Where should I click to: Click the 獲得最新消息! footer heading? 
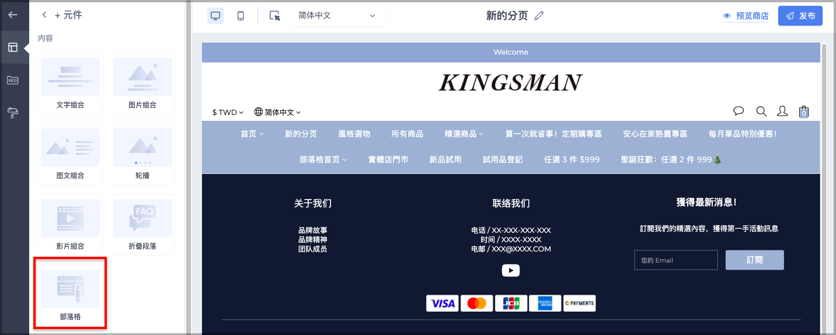pos(706,202)
